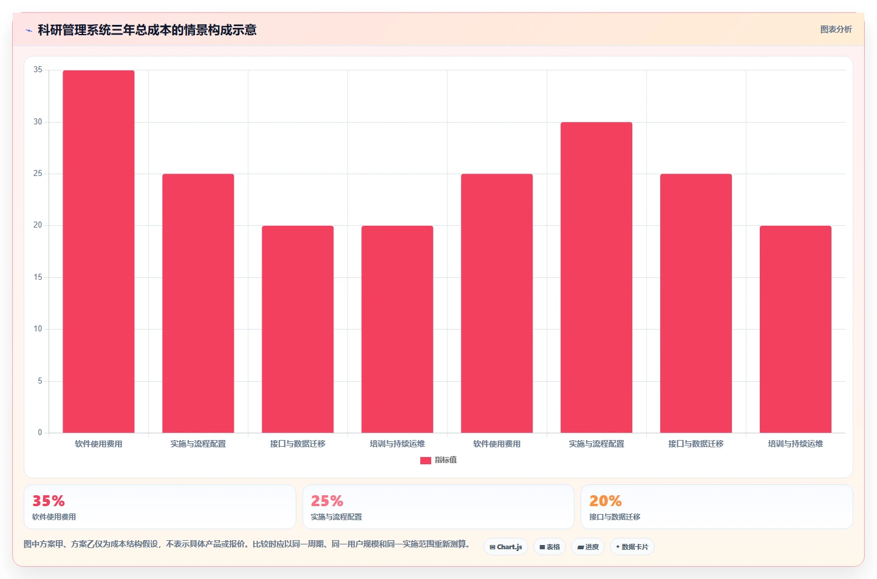Click the title 科研管理系统三年总成本的情景构成示意
The width and height of the screenshot is (877, 579).
point(147,30)
